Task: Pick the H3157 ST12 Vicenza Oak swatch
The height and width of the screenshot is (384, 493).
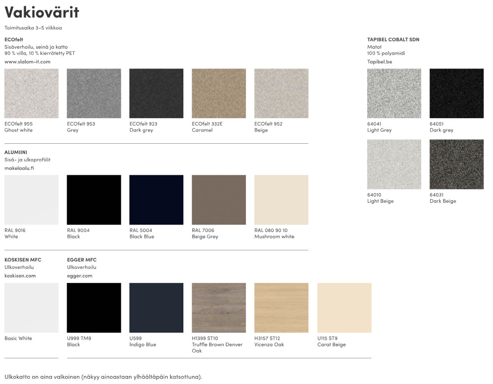Action: pos(281,308)
